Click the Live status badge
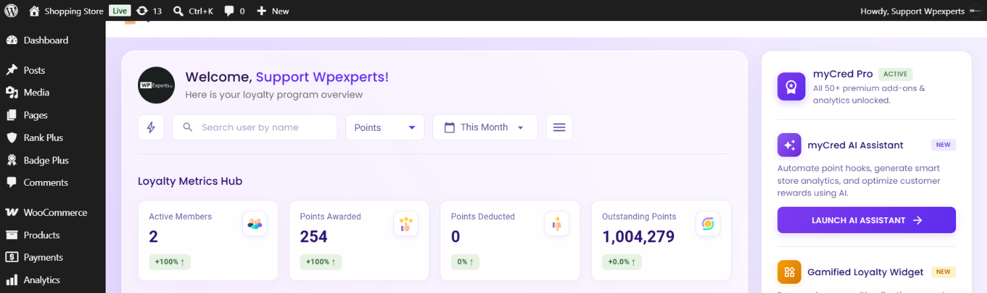The height and width of the screenshot is (293, 987). click(119, 11)
